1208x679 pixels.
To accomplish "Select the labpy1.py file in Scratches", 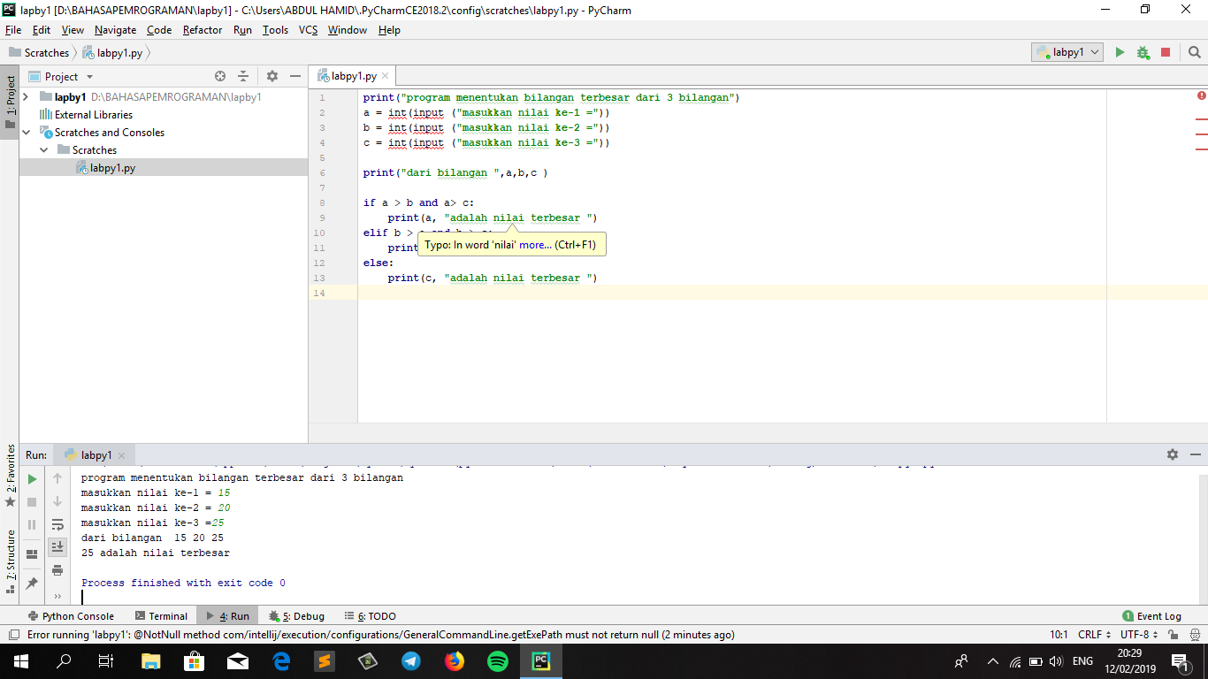I will point(111,165).
